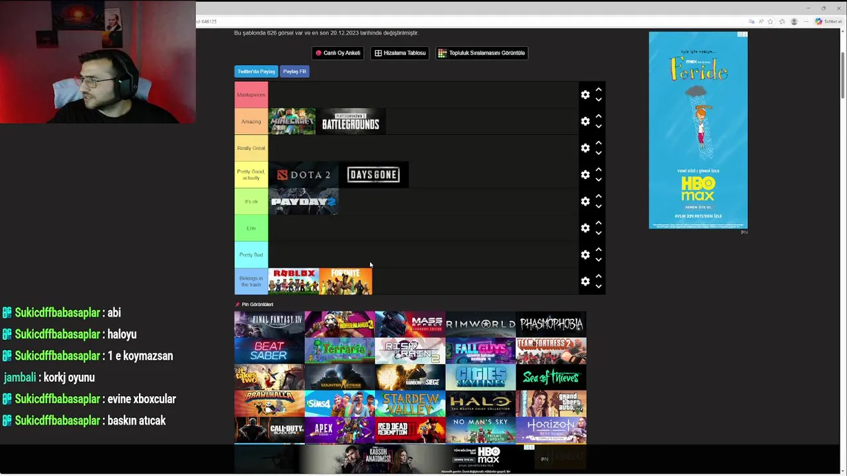
Task: Pick Call of Duty Black Ops thumbnail
Action: pos(269,430)
